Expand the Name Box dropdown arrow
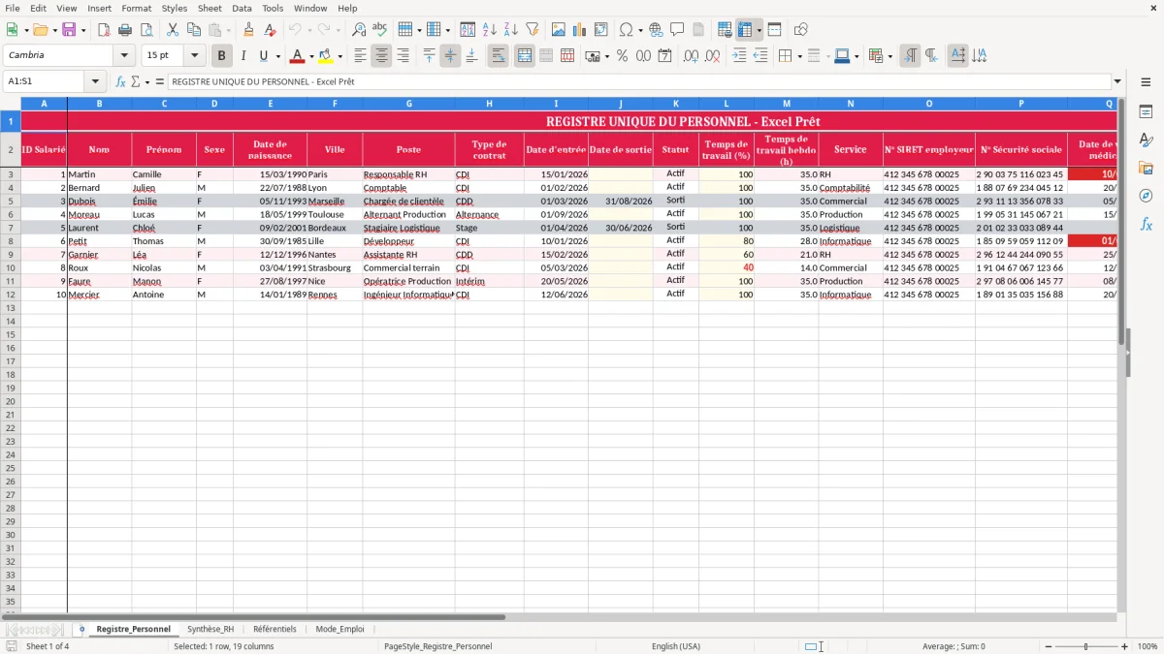The width and height of the screenshot is (1164, 654). [x=95, y=81]
